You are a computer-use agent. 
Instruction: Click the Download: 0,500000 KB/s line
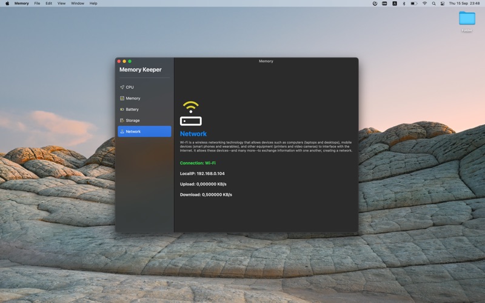click(x=206, y=195)
